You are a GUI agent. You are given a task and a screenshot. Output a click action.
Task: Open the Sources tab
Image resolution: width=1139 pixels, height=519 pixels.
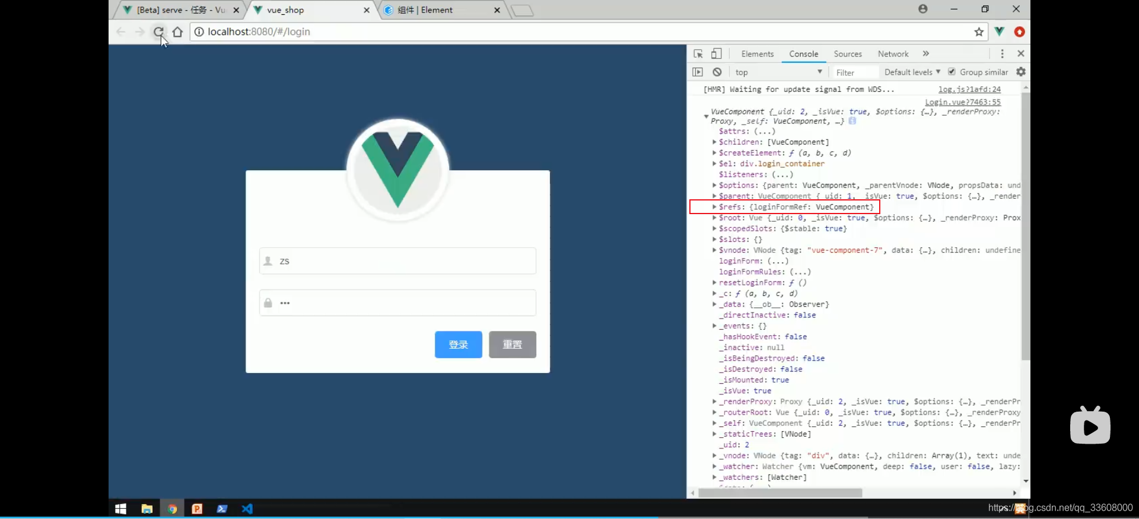click(848, 54)
